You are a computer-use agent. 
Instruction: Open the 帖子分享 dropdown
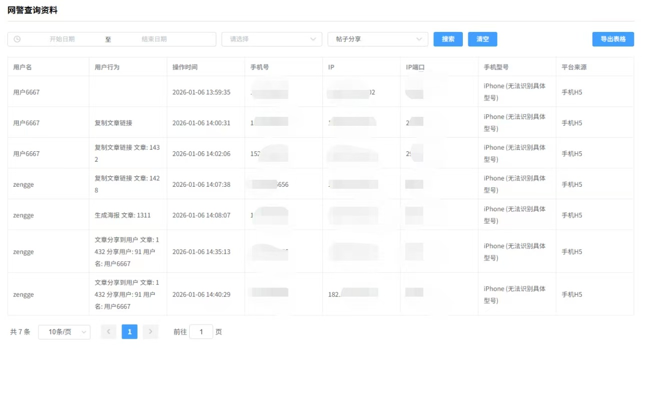pyautogui.click(x=377, y=39)
